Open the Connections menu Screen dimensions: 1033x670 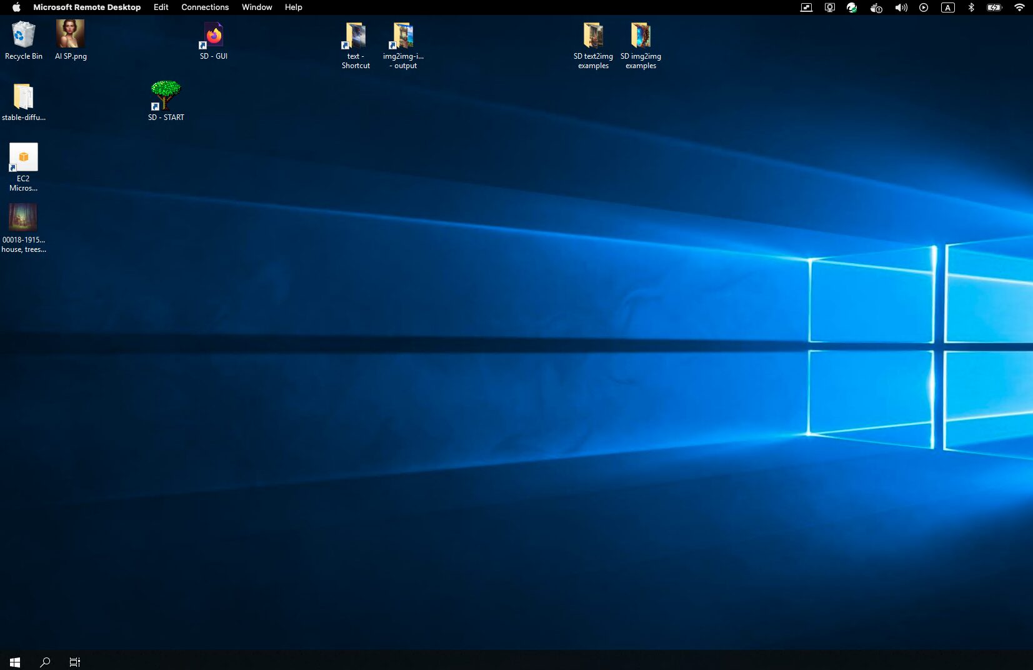point(204,7)
